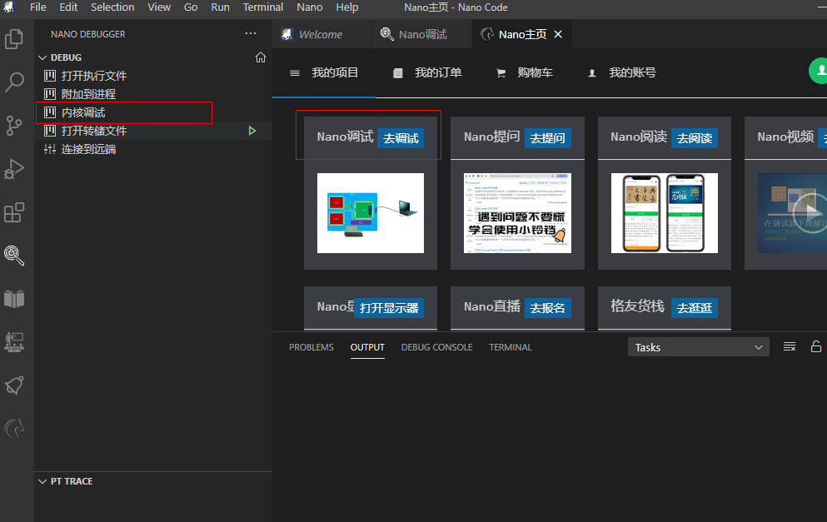This screenshot has width=827, height=522.
Task: Open Nano Debugger more actions ellipsis
Action: click(x=251, y=34)
